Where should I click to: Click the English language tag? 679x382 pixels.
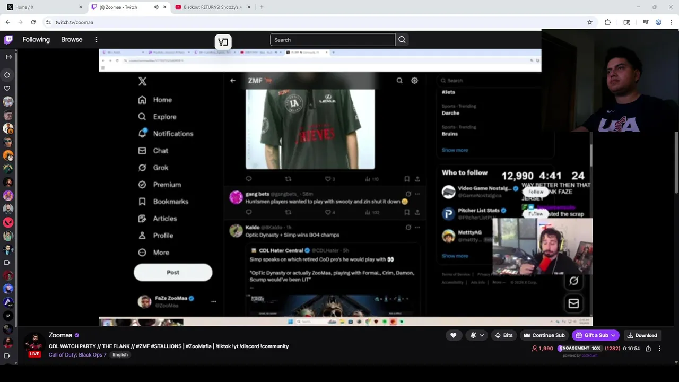pos(120,354)
